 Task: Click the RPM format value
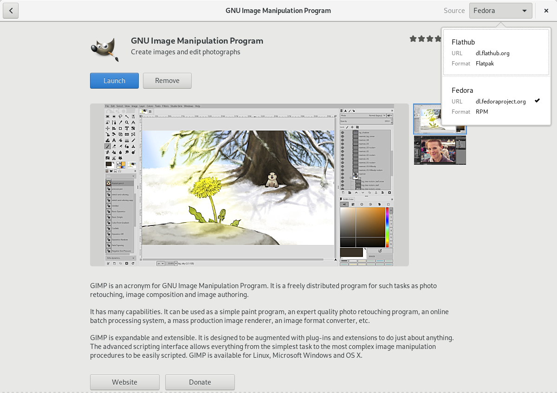pyautogui.click(x=482, y=112)
